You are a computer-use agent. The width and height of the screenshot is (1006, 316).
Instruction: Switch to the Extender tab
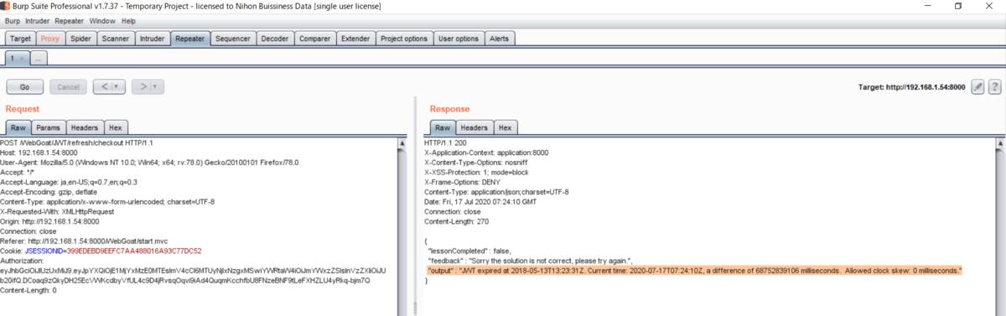pyautogui.click(x=355, y=39)
